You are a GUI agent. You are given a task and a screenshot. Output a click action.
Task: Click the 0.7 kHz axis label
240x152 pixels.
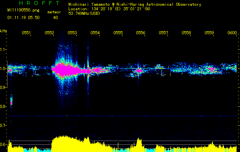pos(3,125)
